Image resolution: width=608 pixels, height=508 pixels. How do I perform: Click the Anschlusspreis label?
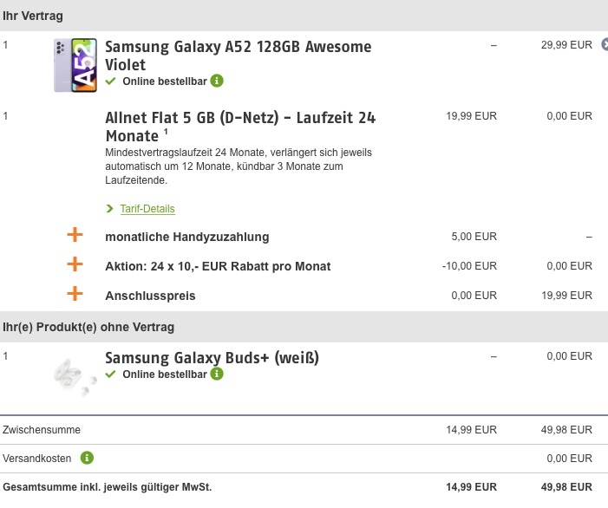point(150,296)
